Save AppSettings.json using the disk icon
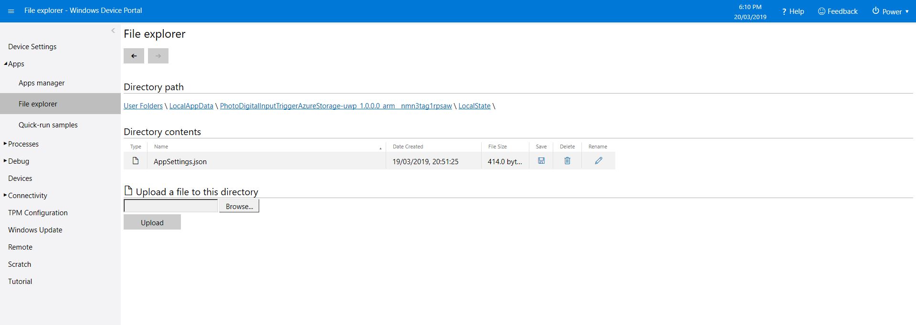 pyautogui.click(x=541, y=161)
